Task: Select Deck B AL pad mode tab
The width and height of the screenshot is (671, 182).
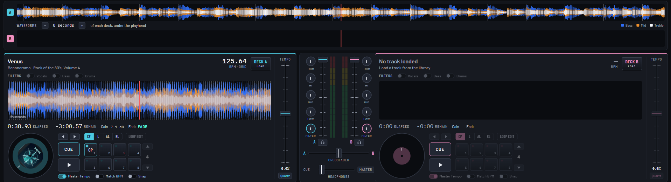Action: pos(479,136)
